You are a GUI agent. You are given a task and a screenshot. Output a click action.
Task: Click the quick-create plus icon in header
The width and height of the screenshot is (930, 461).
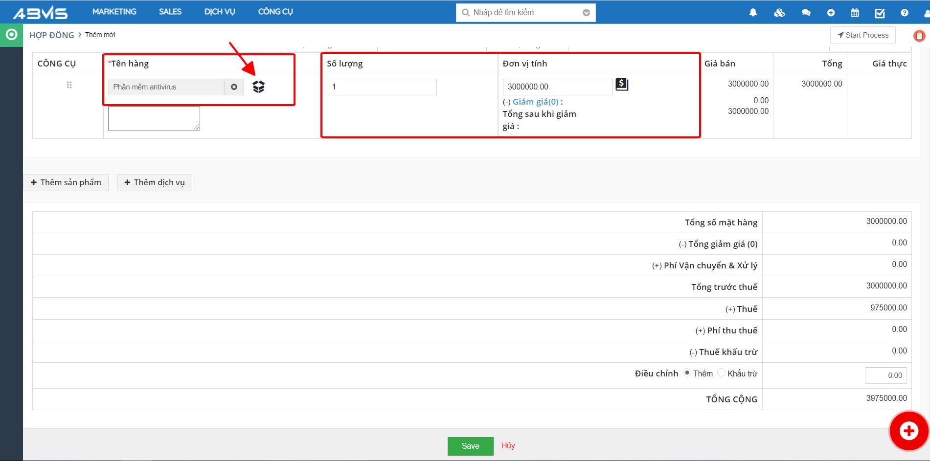click(831, 13)
